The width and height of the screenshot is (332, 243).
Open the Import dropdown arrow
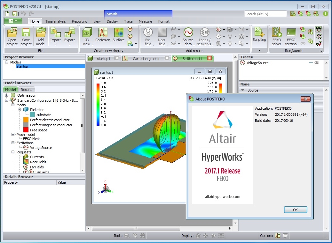point(56,45)
